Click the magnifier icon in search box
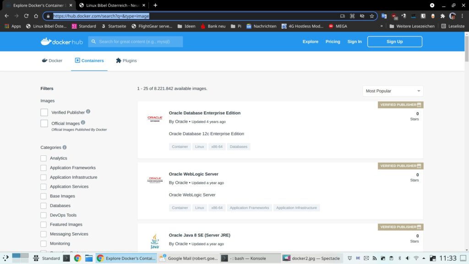 (x=93, y=42)
